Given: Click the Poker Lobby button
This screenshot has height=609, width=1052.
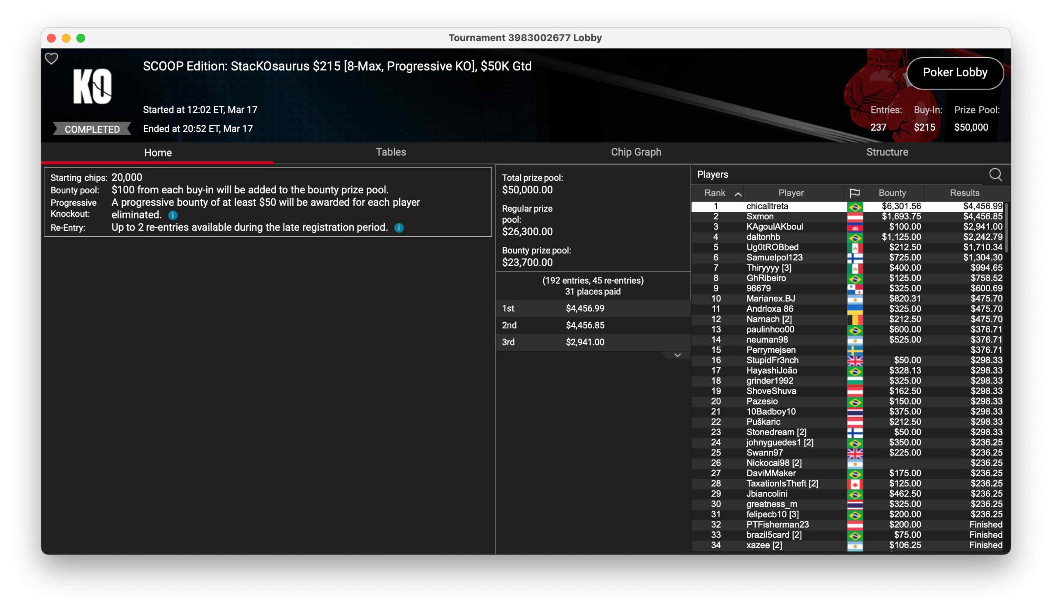Looking at the screenshot, I should (955, 73).
